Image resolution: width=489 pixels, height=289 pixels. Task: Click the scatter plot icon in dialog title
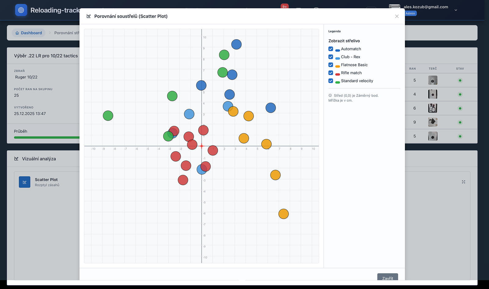point(89,16)
